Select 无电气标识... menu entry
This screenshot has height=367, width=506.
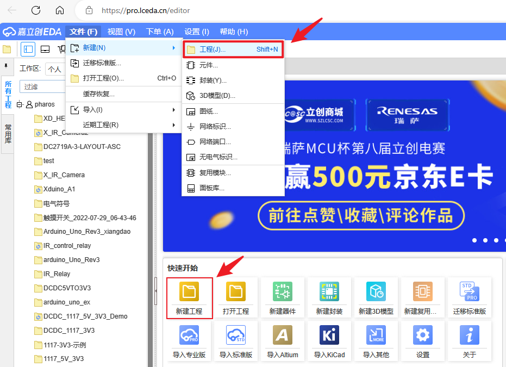click(x=233, y=157)
